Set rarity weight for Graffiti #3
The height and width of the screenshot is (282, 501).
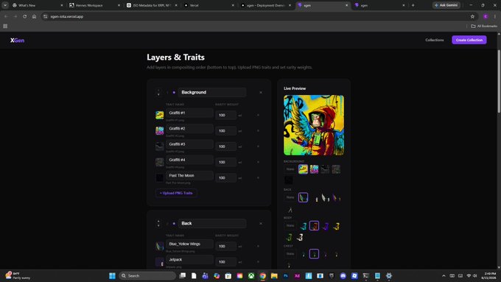tap(225, 147)
